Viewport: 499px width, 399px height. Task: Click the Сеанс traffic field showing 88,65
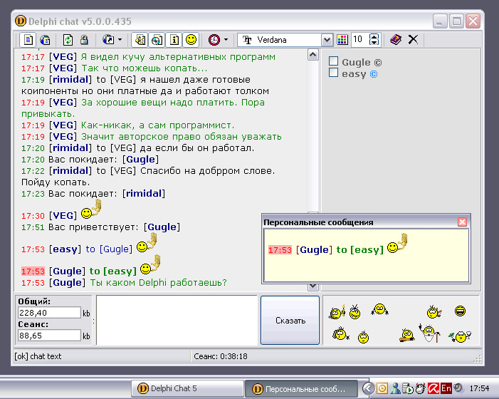49,336
